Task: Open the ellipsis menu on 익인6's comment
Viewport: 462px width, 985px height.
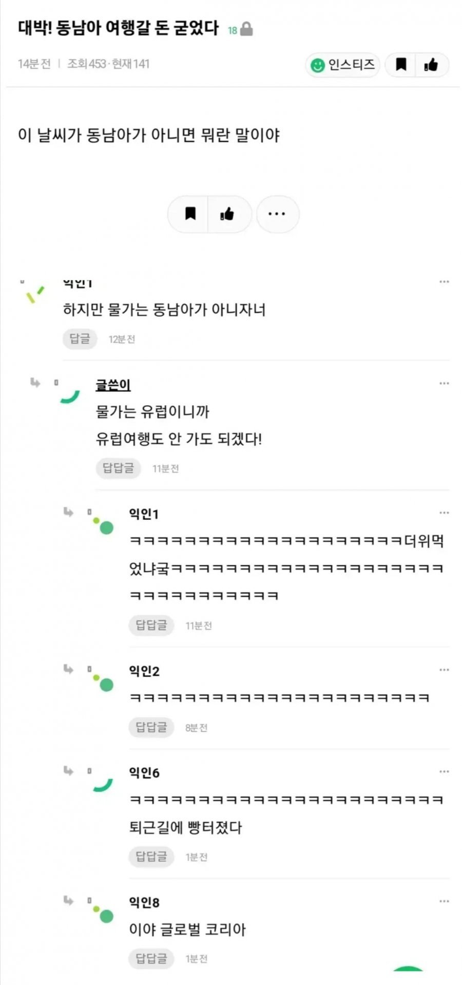Action: [x=444, y=771]
